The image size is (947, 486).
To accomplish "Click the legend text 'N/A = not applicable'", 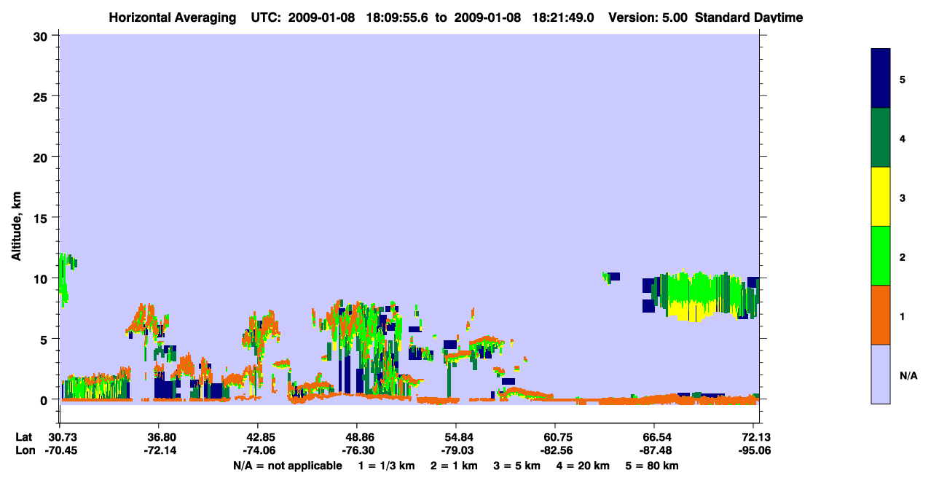I will [x=288, y=466].
